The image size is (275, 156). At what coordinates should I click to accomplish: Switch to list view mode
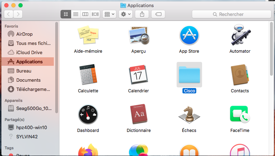[75, 14]
